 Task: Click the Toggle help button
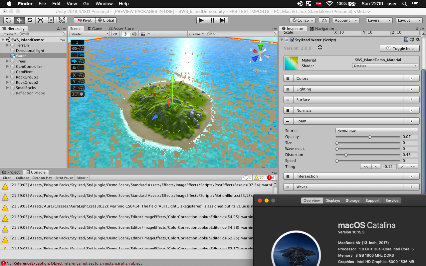tap(399, 48)
